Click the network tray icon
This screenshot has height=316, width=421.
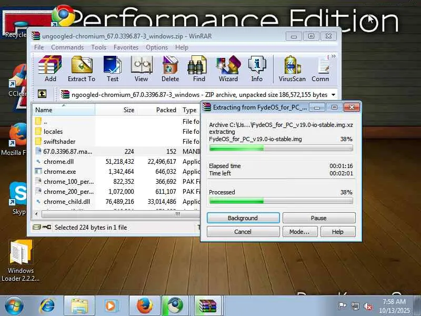pyautogui.click(x=355, y=306)
